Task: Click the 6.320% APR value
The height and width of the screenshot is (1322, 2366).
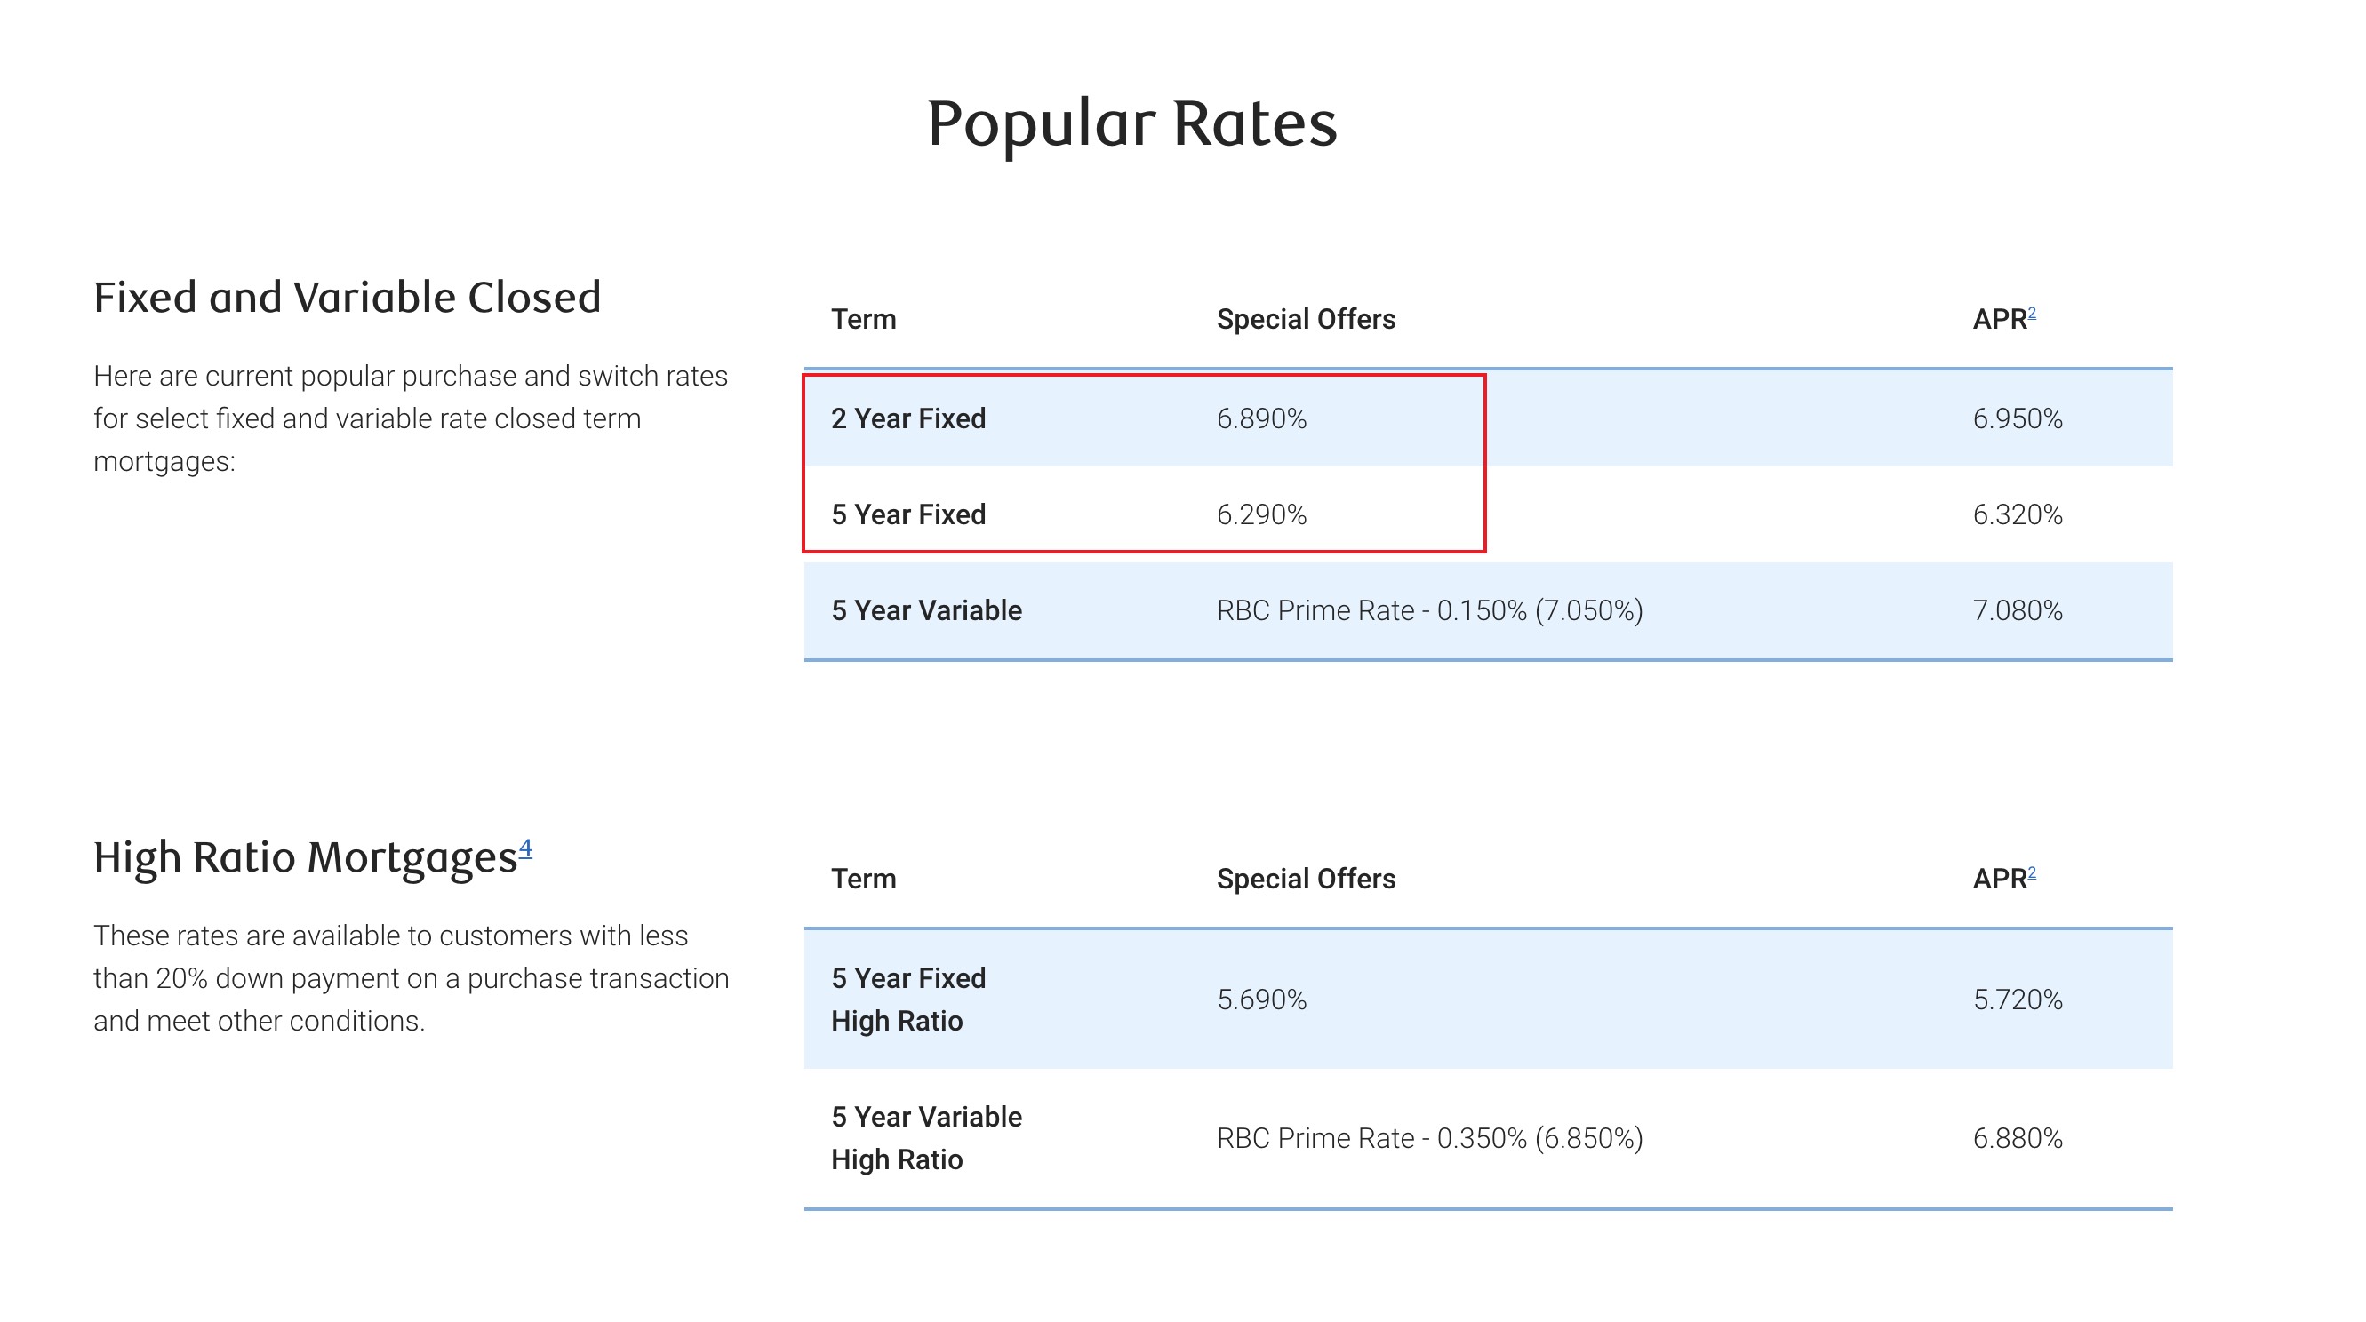Action: [x=2017, y=515]
